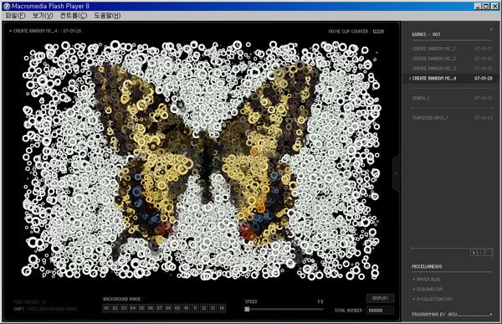502x324 pixels.
Task: Select background image 08
Action: [168, 308]
